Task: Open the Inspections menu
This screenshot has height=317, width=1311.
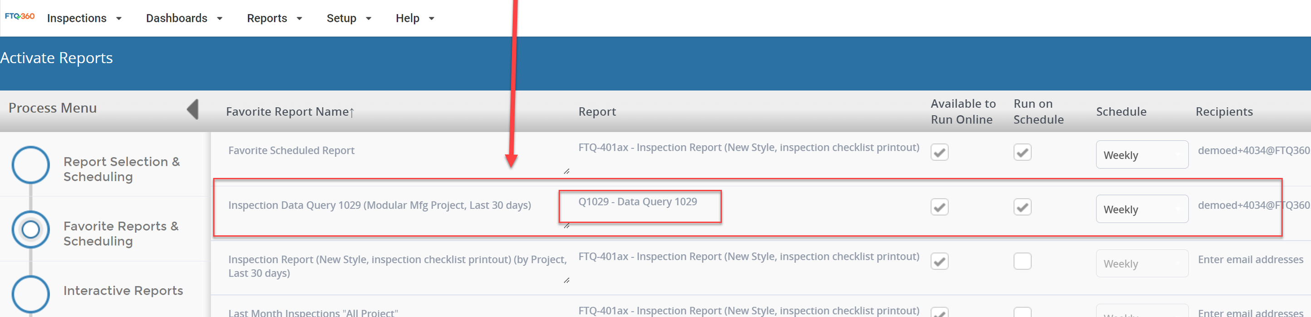Action: click(84, 18)
